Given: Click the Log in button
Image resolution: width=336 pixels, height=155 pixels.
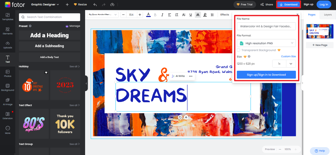Looking at the screenshot, I should [x=324, y=4].
